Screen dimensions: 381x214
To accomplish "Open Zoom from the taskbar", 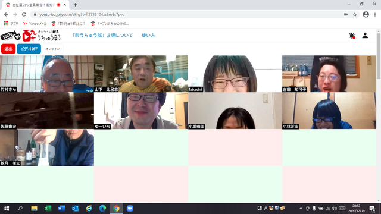I will (x=130, y=209).
